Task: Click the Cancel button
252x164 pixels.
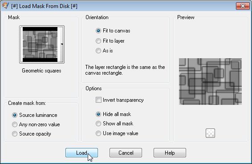Action: click(126, 153)
